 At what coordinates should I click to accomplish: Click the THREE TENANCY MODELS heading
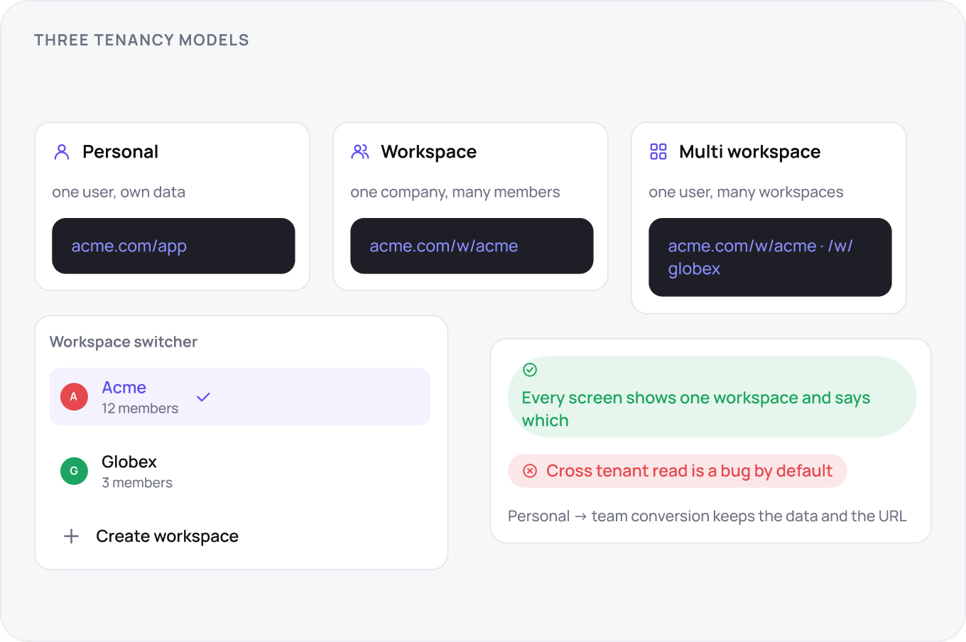141,40
